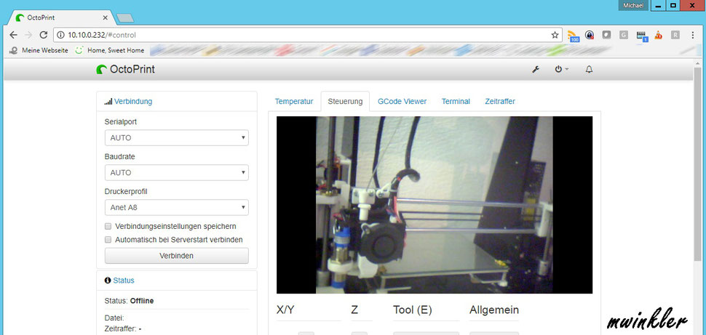Open the Meine Webseite bookmark
Screen dimensions: 706x335
(x=39, y=50)
